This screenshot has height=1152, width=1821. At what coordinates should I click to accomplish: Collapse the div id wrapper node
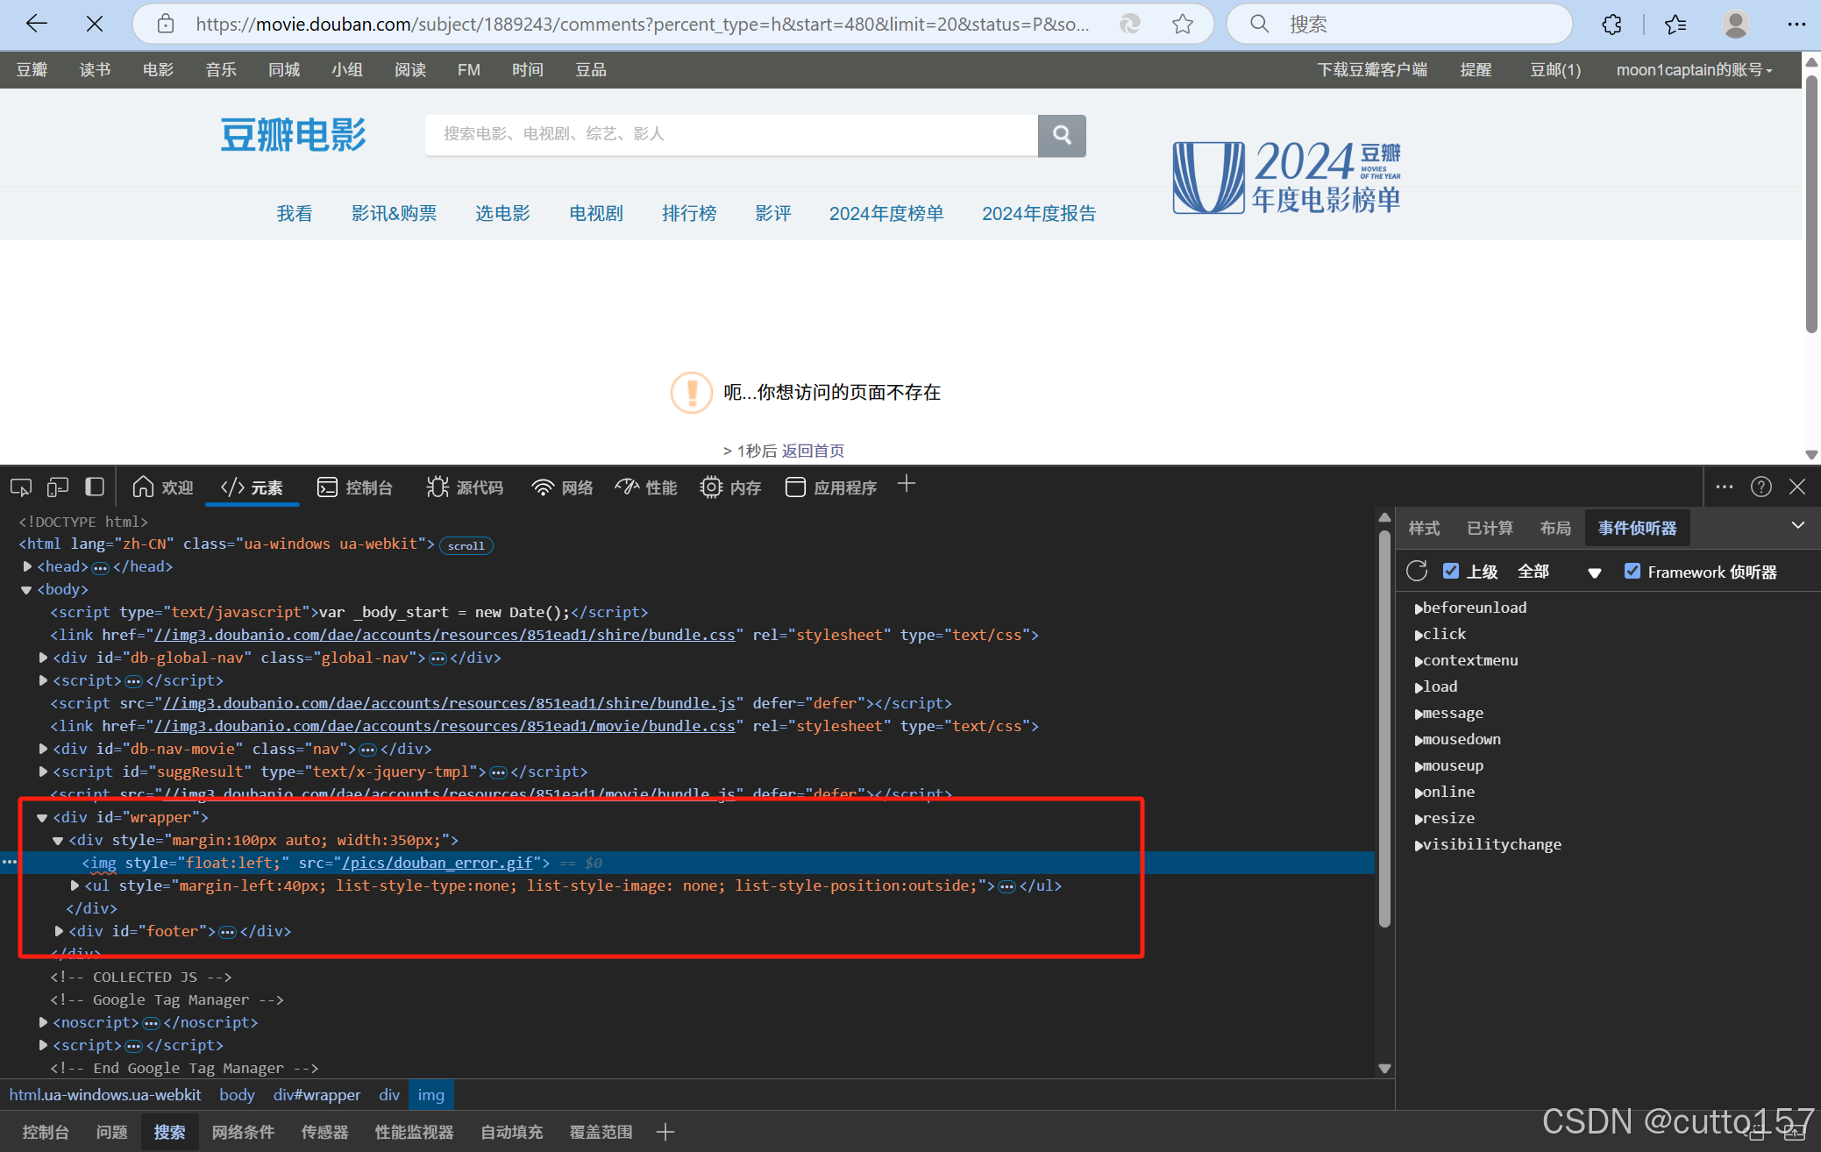pyautogui.click(x=42, y=818)
